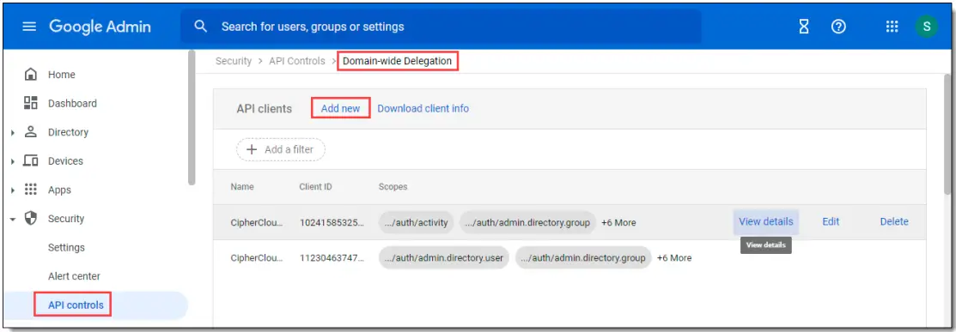Viewport: 956px width, 332px height.
Task: Click Domain-wide Delegation breadcrumb
Action: [x=397, y=61]
